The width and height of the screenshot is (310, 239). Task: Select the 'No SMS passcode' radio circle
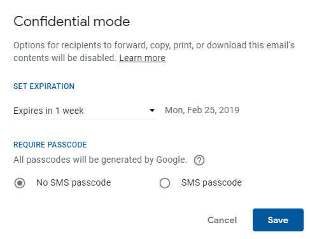click(20, 183)
